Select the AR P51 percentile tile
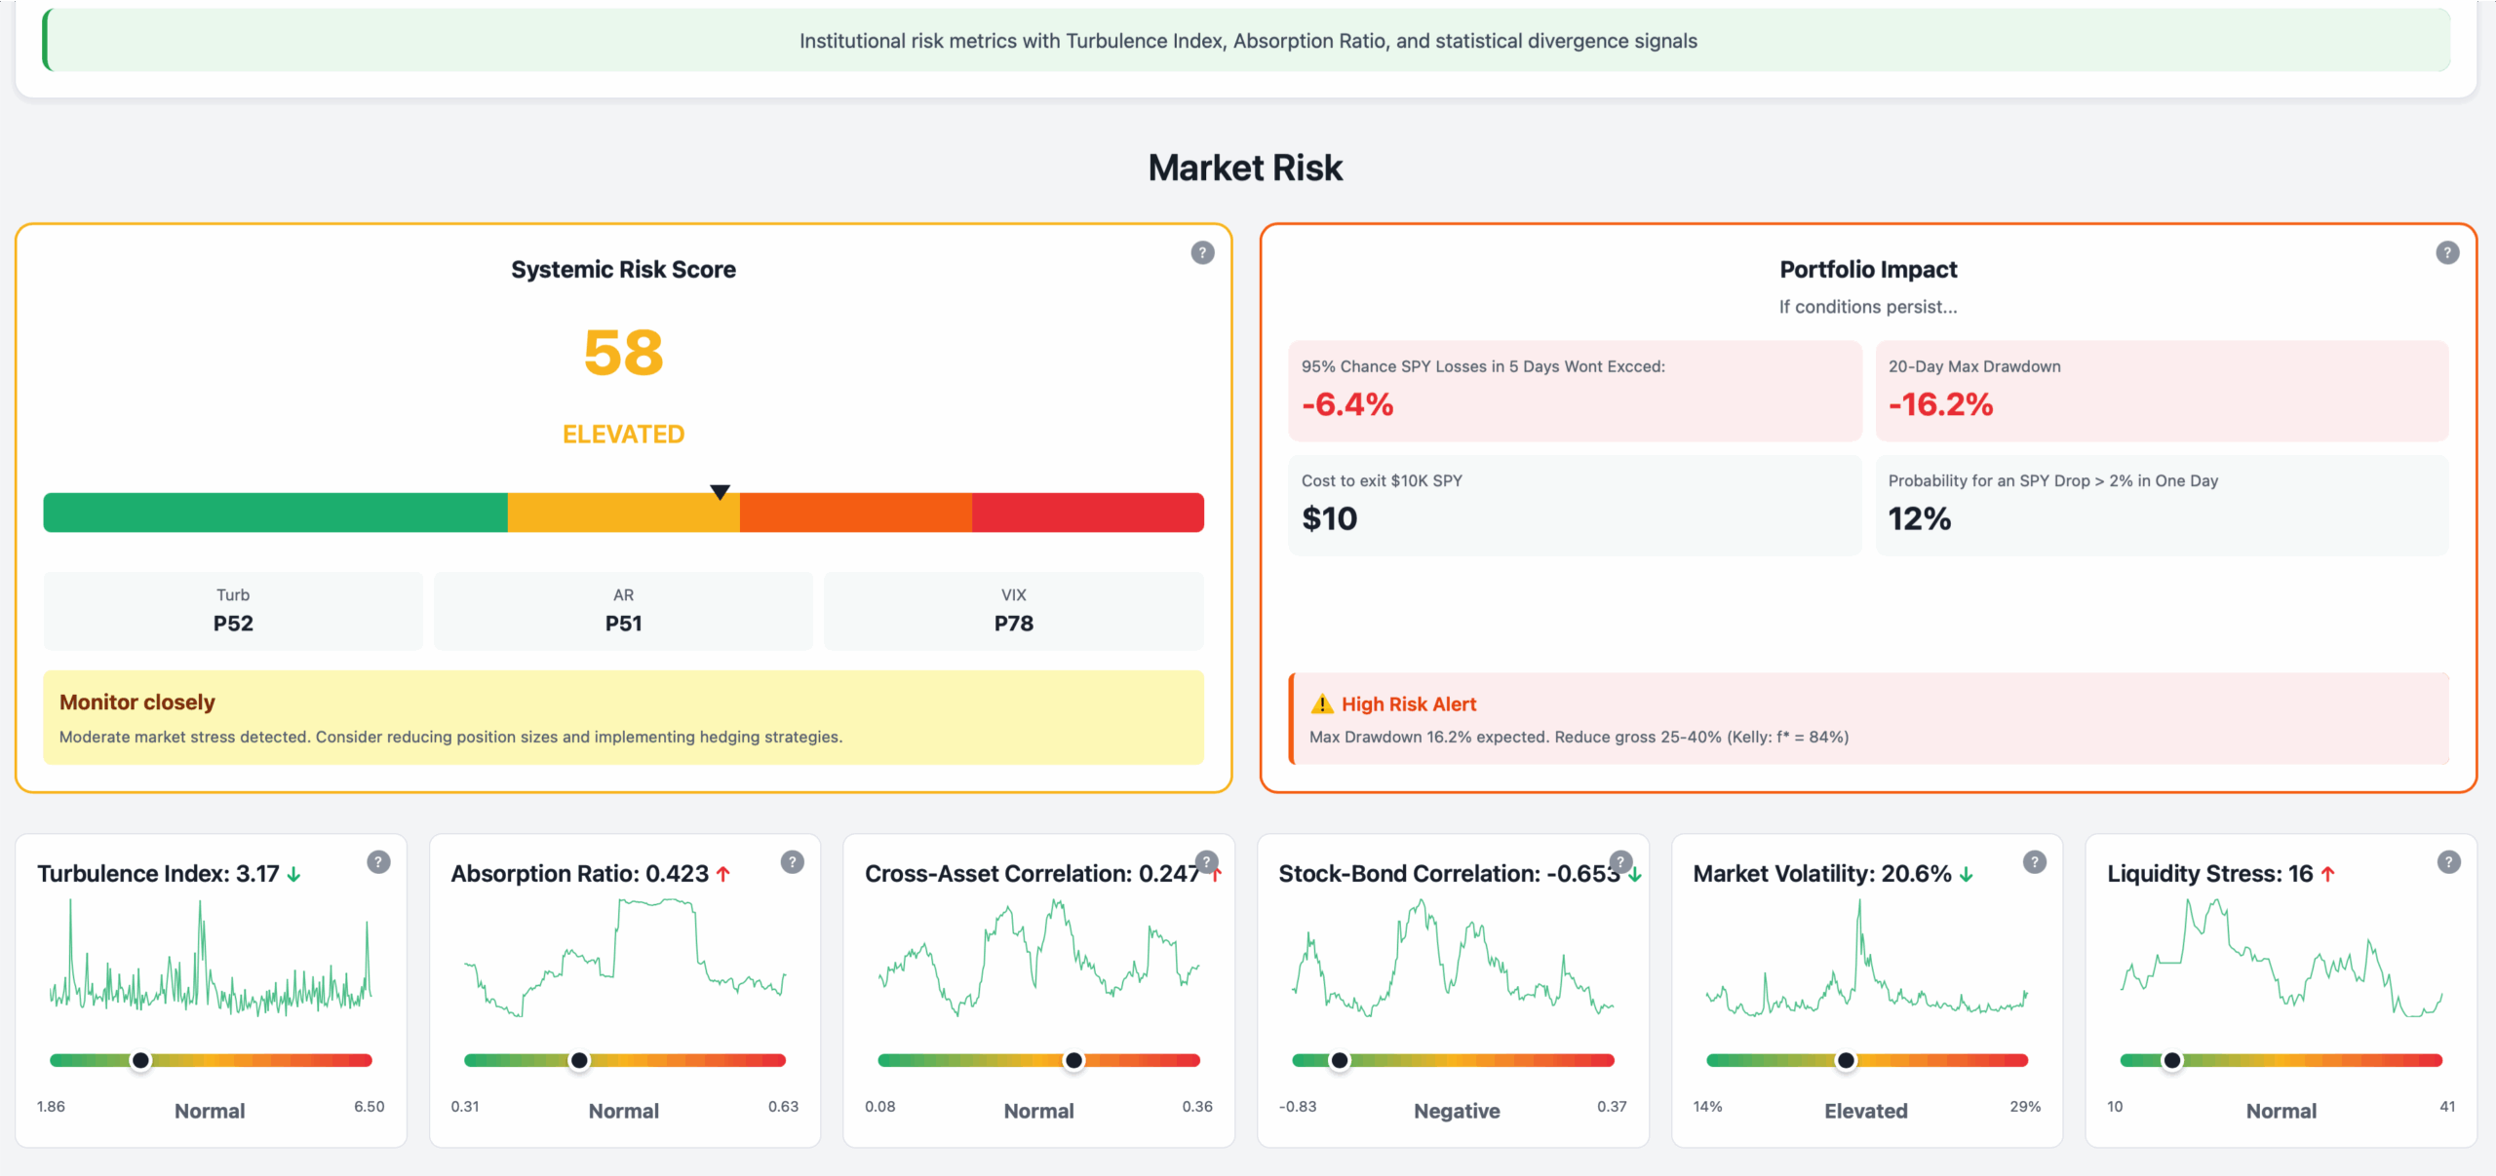This screenshot has width=2496, height=1176. (x=623, y=611)
